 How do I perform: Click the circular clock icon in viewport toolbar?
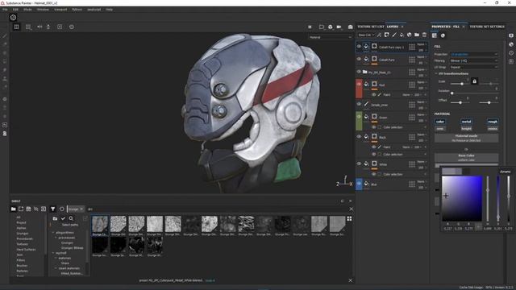tap(72, 27)
